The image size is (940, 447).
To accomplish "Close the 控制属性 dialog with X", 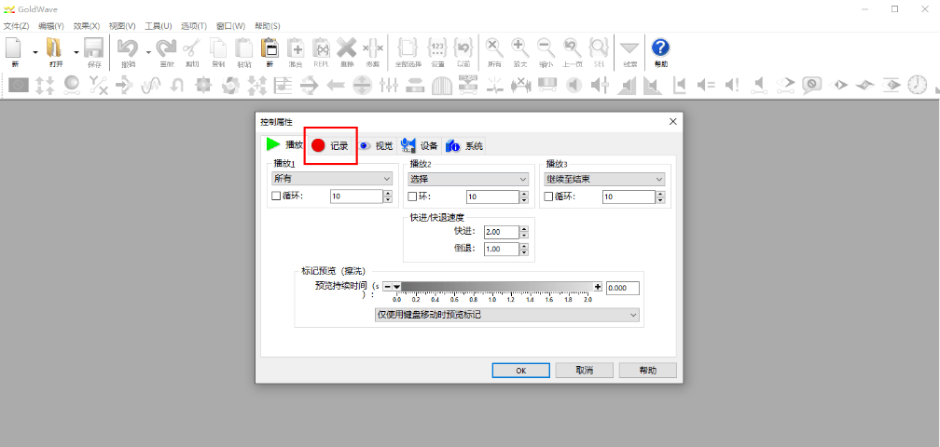I will pyautogui.click(x=672, y=121).
